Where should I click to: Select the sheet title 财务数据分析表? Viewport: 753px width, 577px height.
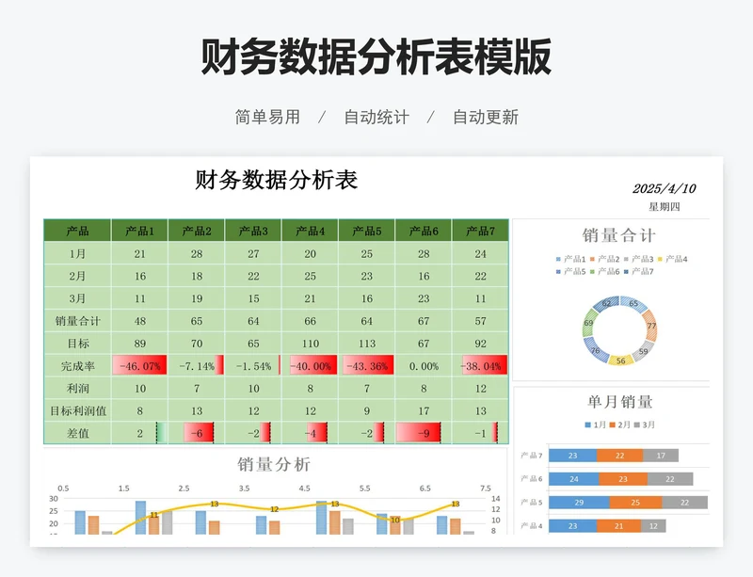tap(276, 180)
